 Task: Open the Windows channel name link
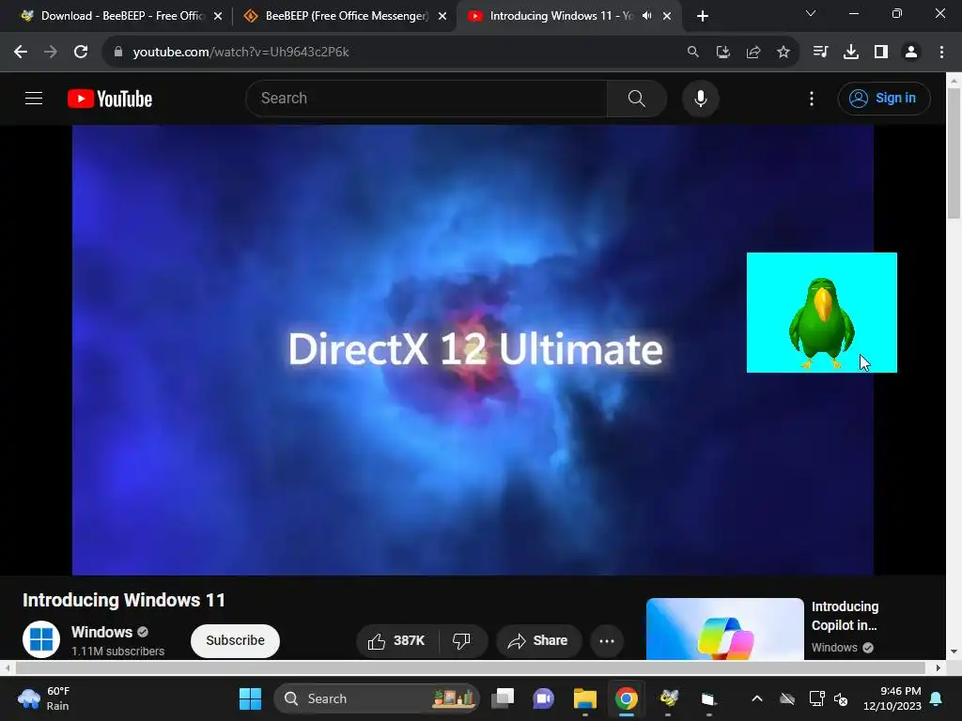click(101, 632)
